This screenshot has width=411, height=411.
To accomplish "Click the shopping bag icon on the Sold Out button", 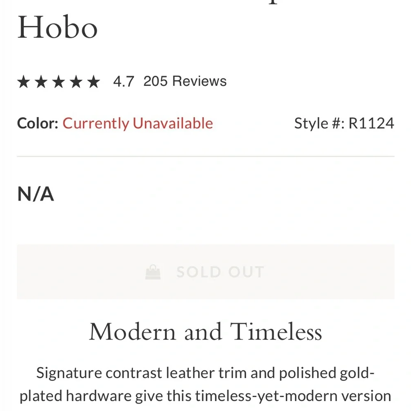I will click(153, 272).
